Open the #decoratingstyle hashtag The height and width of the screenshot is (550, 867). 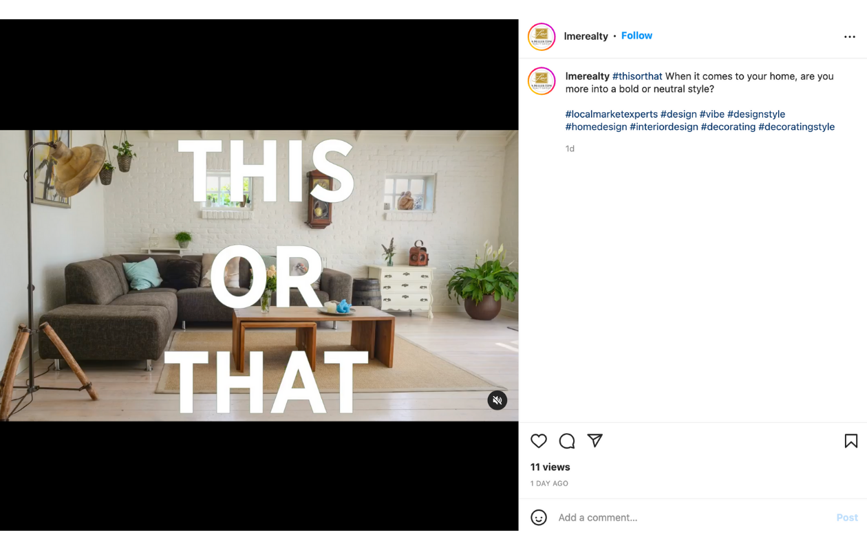797,126
